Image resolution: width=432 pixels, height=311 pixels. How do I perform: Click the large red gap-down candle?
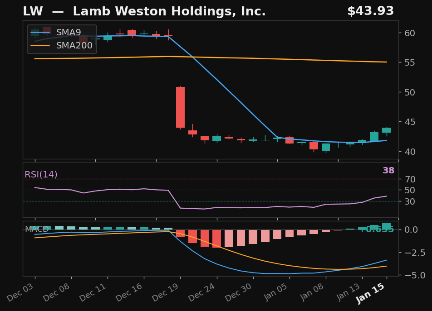(x=181, y=107)
